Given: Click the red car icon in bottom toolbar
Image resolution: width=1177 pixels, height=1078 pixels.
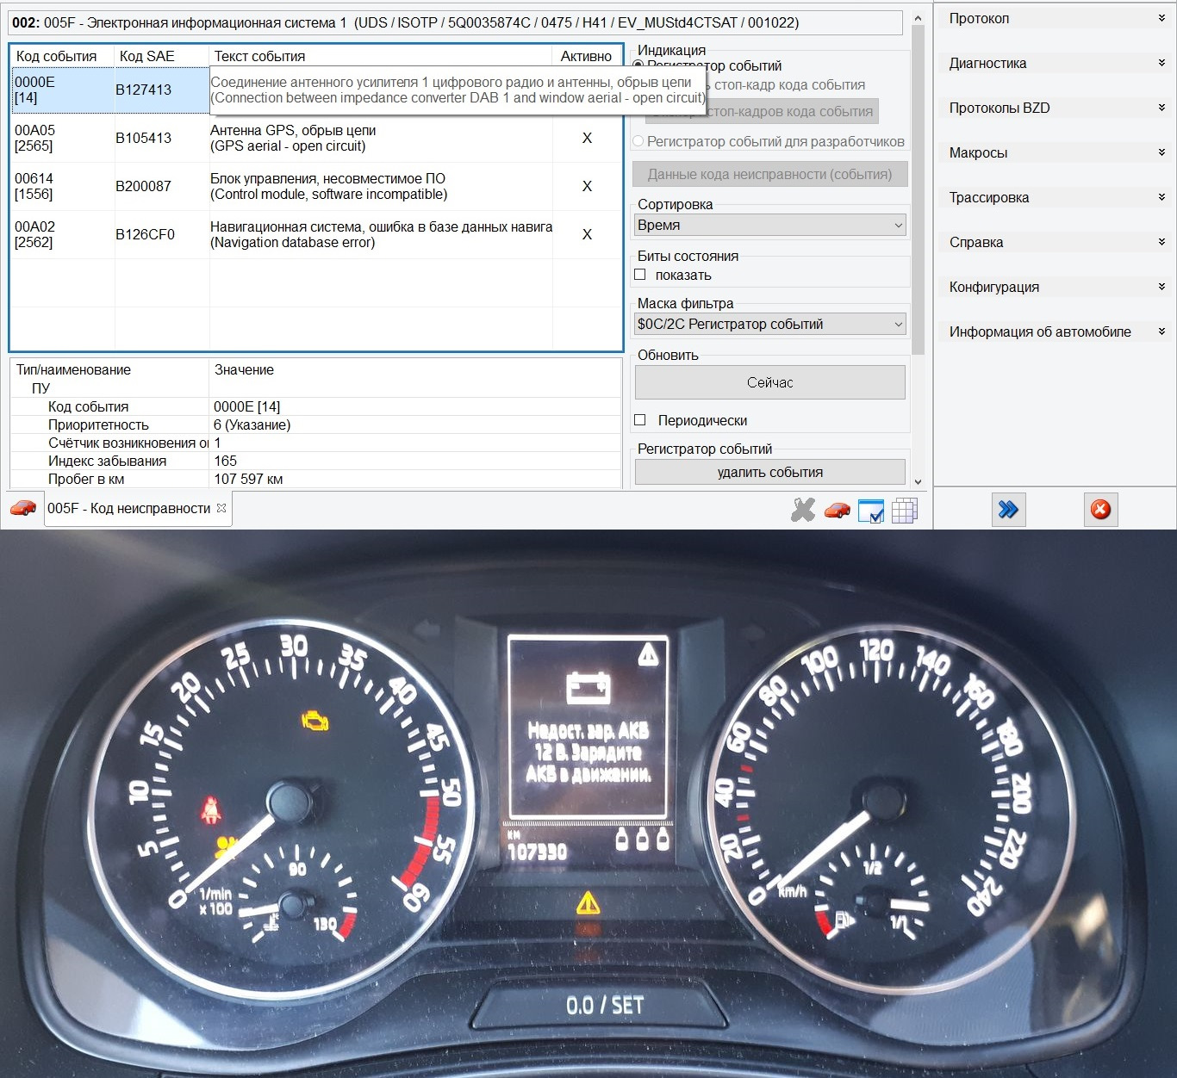Looking at the screenshot, I should (837, 511).
